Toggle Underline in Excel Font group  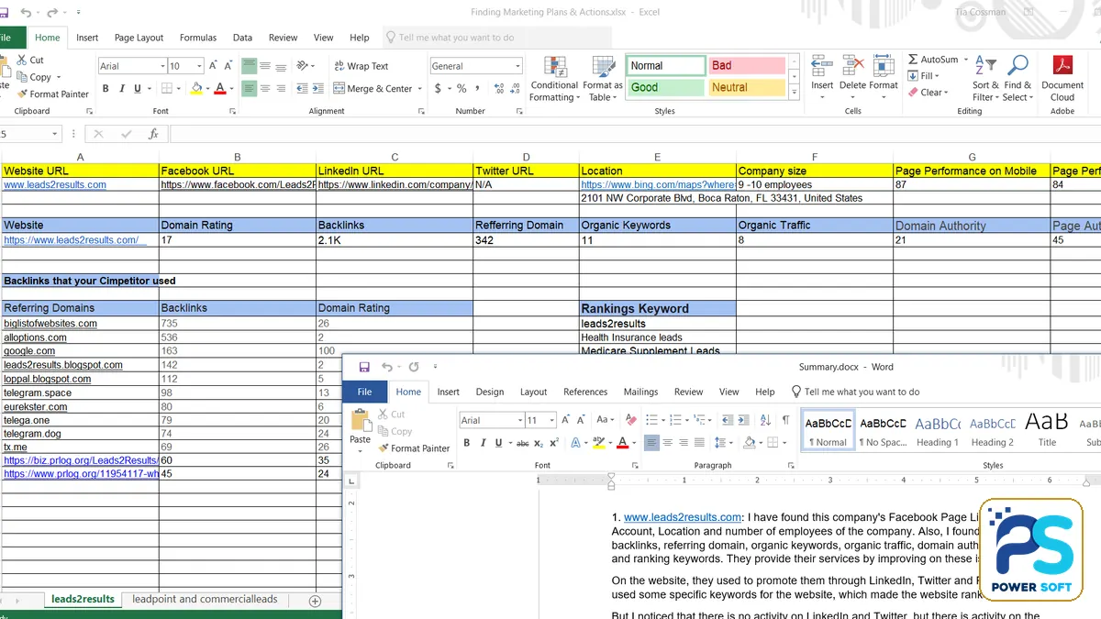138,89
